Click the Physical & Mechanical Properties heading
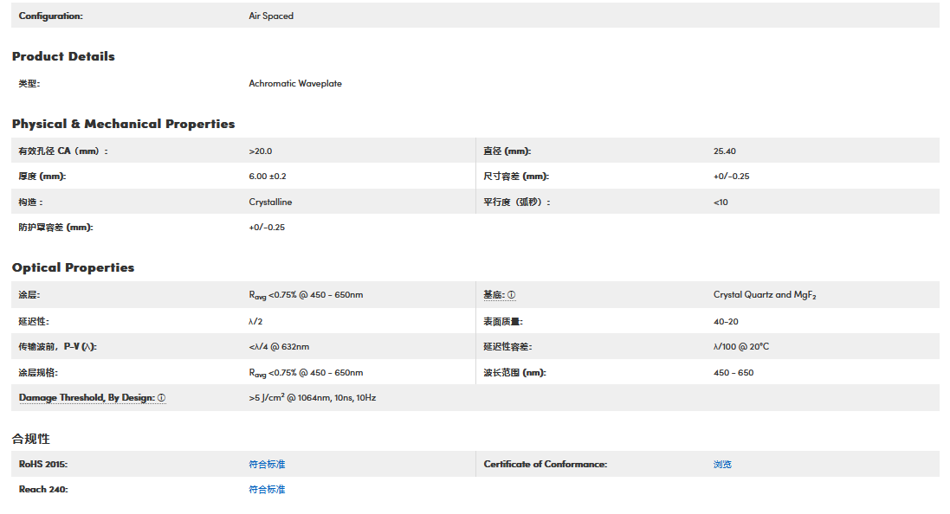The image size is (950, 514). tap(123, 124)
